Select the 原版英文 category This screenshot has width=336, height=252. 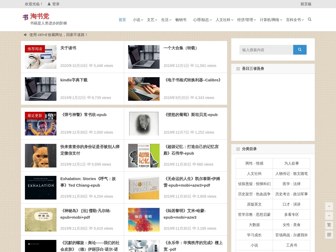254,204
